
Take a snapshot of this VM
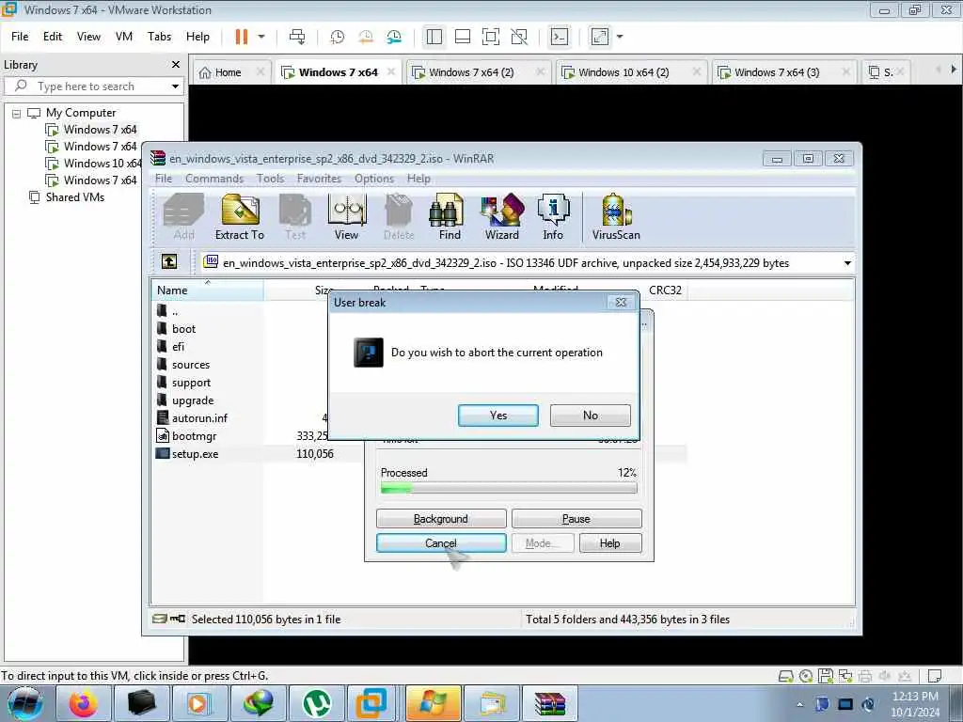tap(338, 37)
